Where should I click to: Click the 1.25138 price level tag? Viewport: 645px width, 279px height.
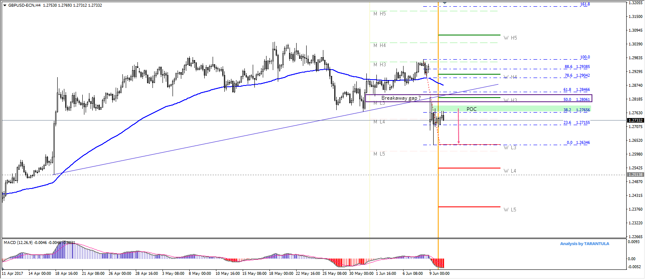[x=635, y=175]
